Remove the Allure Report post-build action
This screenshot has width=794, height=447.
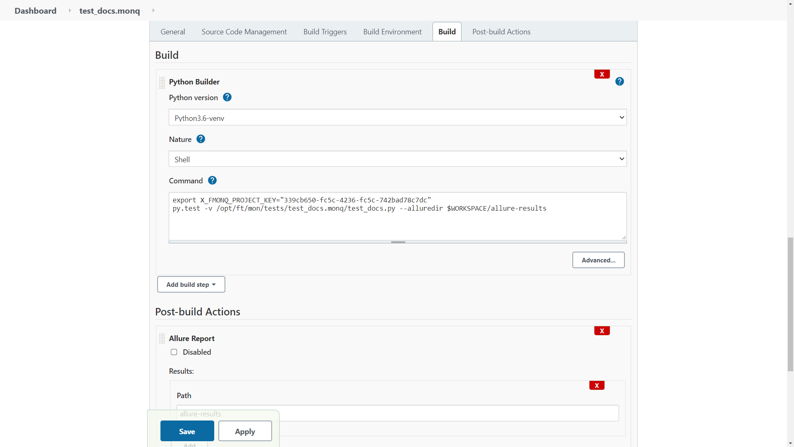point(602,331)
